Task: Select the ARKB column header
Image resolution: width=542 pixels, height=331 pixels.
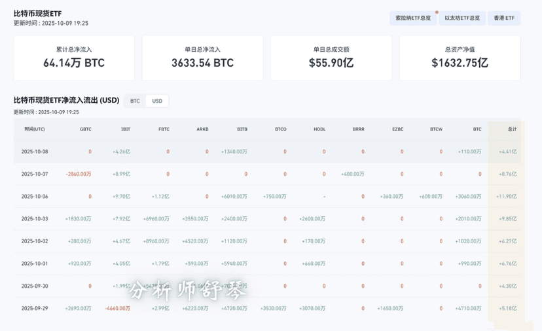Action: coord(202,129)
